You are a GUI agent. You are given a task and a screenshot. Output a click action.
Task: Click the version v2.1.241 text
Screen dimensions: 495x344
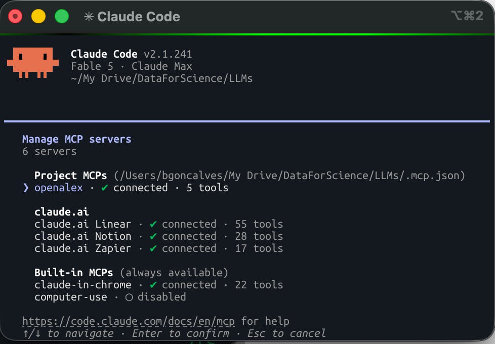click(x=168, y=54)
